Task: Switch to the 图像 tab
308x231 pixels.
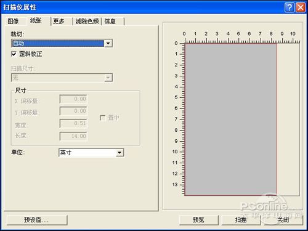Action: coord(14,21)
